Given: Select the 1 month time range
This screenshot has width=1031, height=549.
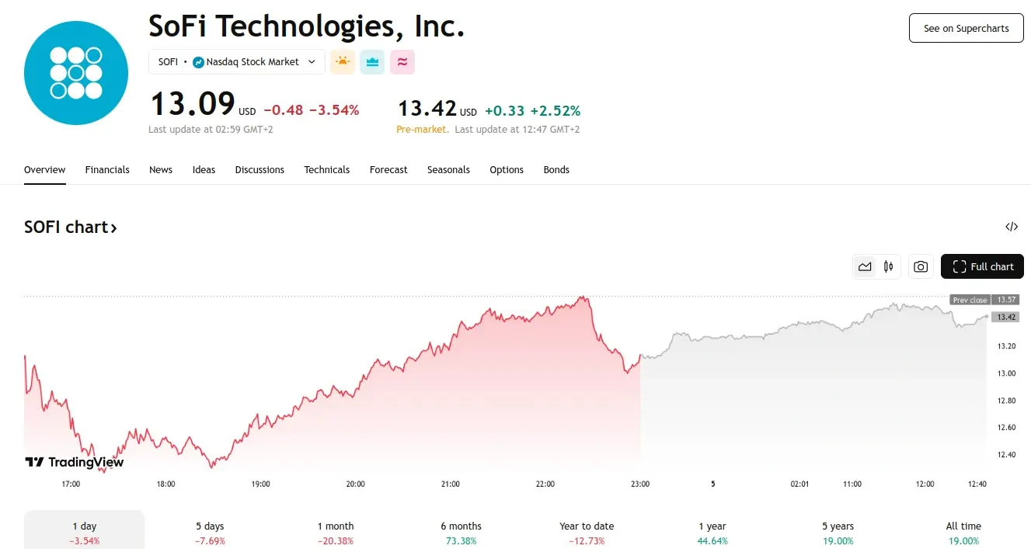Looking at the screenshot, I should [336, 532].
